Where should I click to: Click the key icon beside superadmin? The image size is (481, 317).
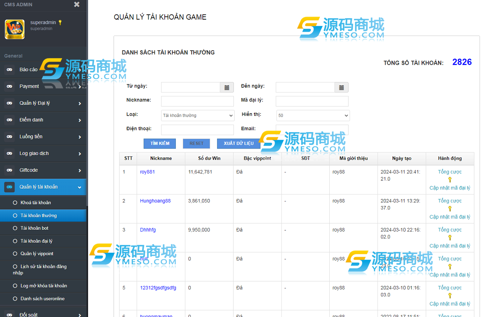60,23
